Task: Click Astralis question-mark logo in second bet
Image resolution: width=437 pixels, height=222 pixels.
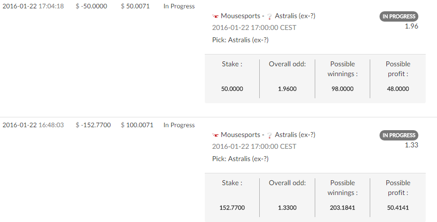Action: pyautogui.click(x=269, y=135)
